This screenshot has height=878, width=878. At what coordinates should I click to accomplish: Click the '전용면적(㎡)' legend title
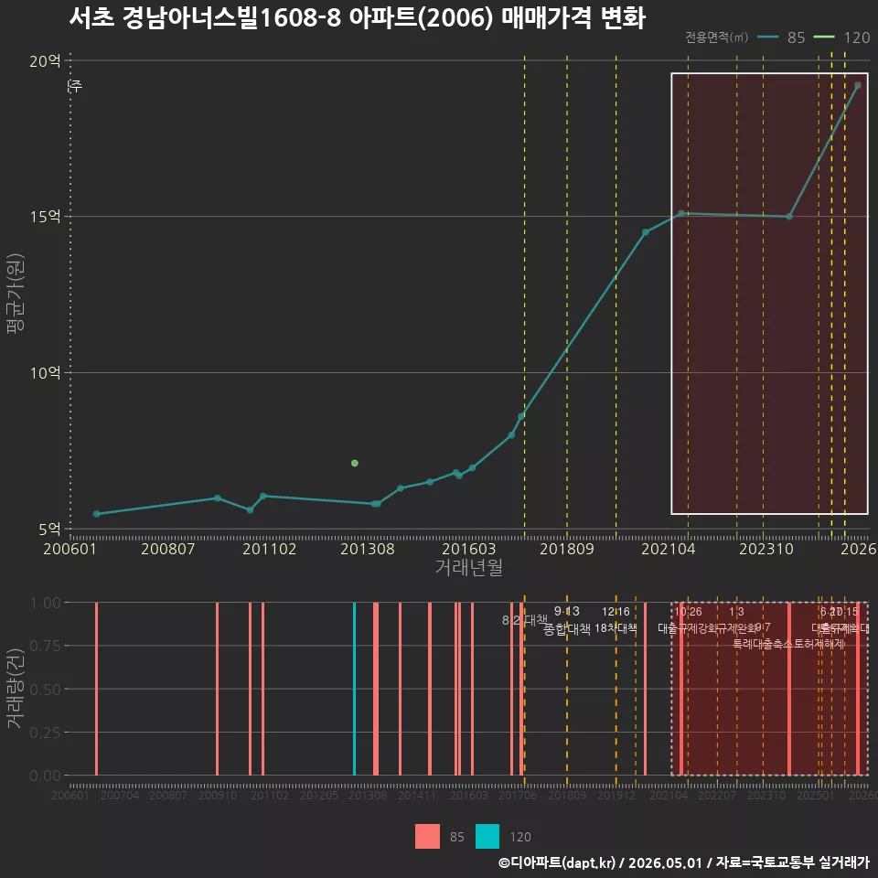pyautogui.click(x=716, y=37)
